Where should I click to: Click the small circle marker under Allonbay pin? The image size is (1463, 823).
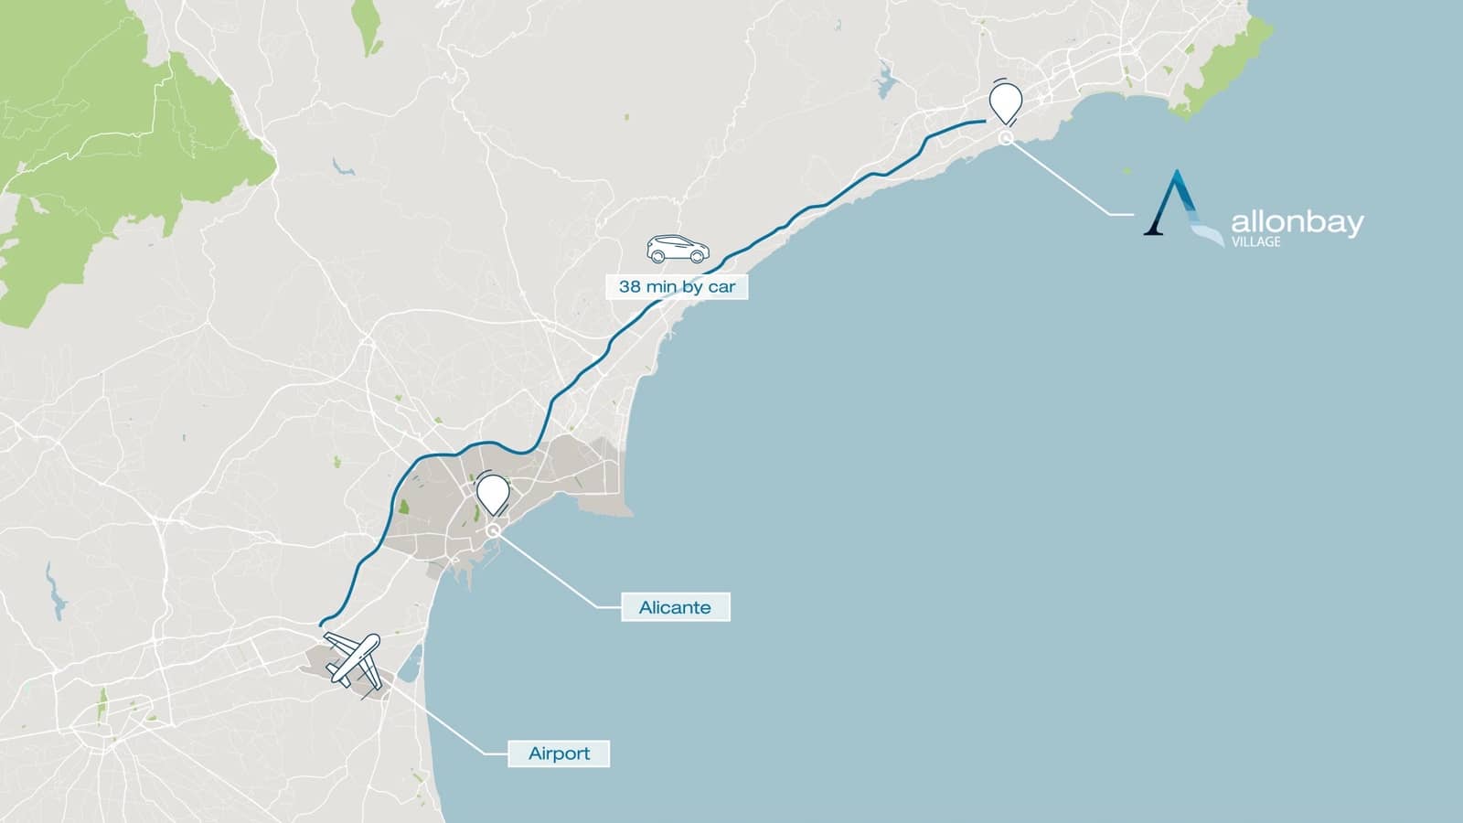[1006, 138]
